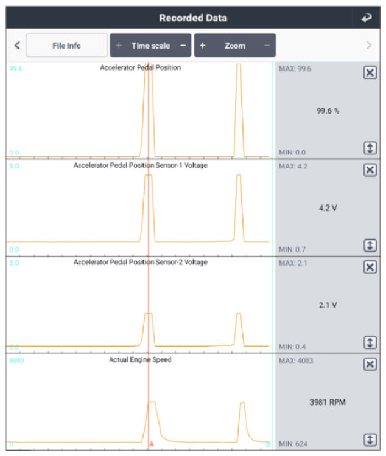Screen dimensions: 386x456
Task: Decrease Time scale with minus button
Action: (x=183, y=46)
